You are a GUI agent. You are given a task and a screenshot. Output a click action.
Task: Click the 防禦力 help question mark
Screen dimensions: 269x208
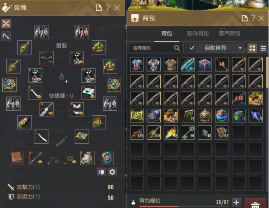pos(36,197)
